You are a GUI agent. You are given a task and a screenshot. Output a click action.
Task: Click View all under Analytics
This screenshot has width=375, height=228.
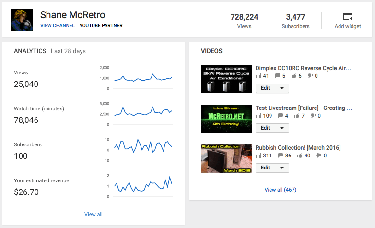tap(94, 214)
